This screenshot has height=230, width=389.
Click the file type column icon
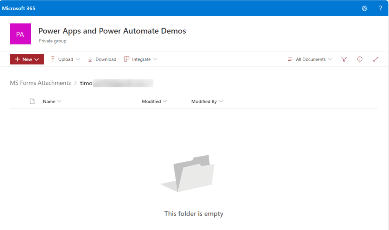32,101
